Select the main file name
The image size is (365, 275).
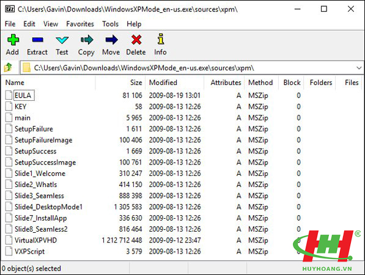23,118
